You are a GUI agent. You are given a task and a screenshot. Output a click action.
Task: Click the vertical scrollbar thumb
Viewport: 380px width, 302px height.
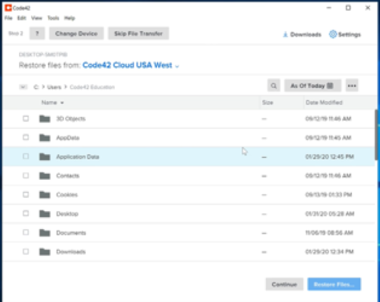[376, 134]
